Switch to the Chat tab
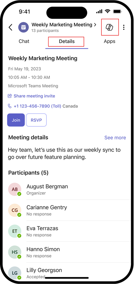This screenshot has width=134, height=284. point(24,41)
